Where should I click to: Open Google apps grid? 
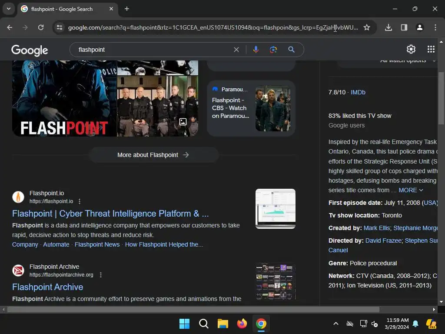[431, 49]
